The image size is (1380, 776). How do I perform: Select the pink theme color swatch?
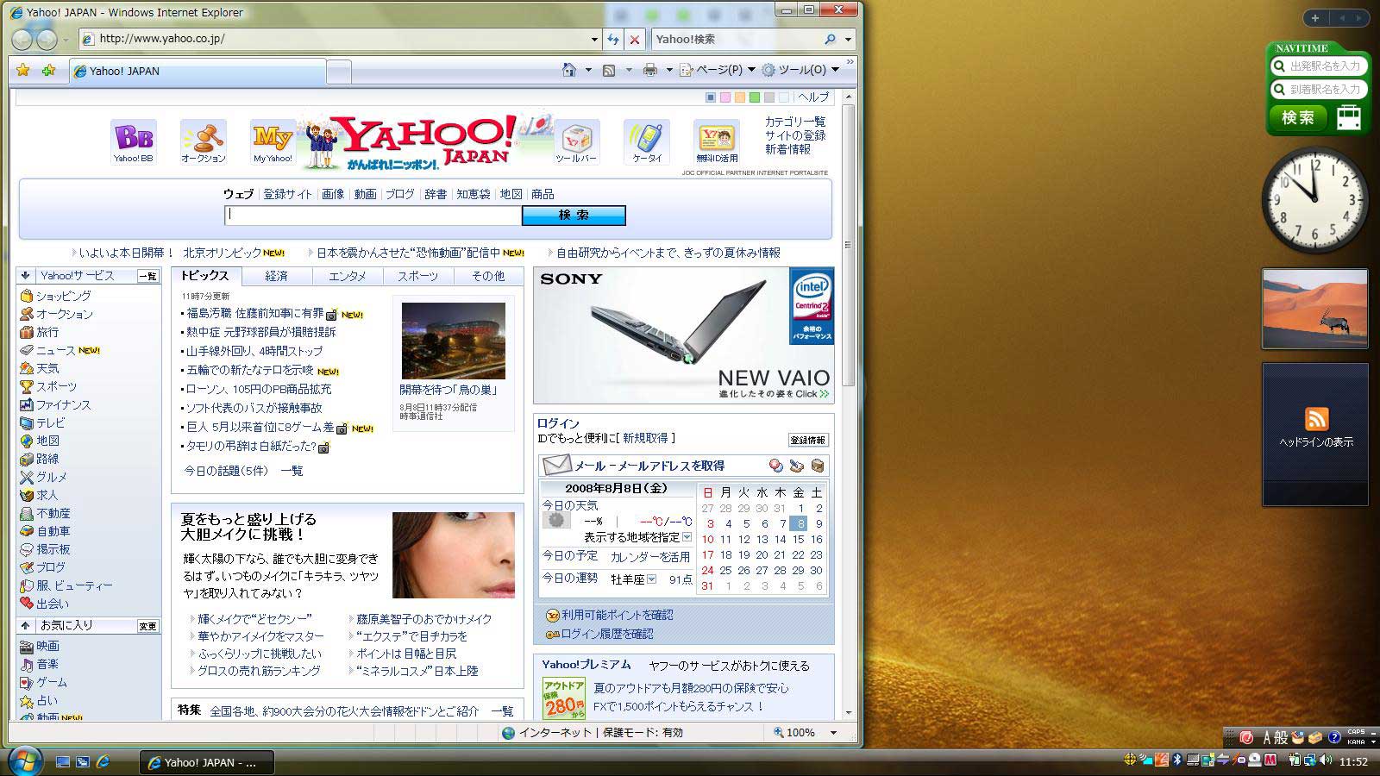click(725, 97)
